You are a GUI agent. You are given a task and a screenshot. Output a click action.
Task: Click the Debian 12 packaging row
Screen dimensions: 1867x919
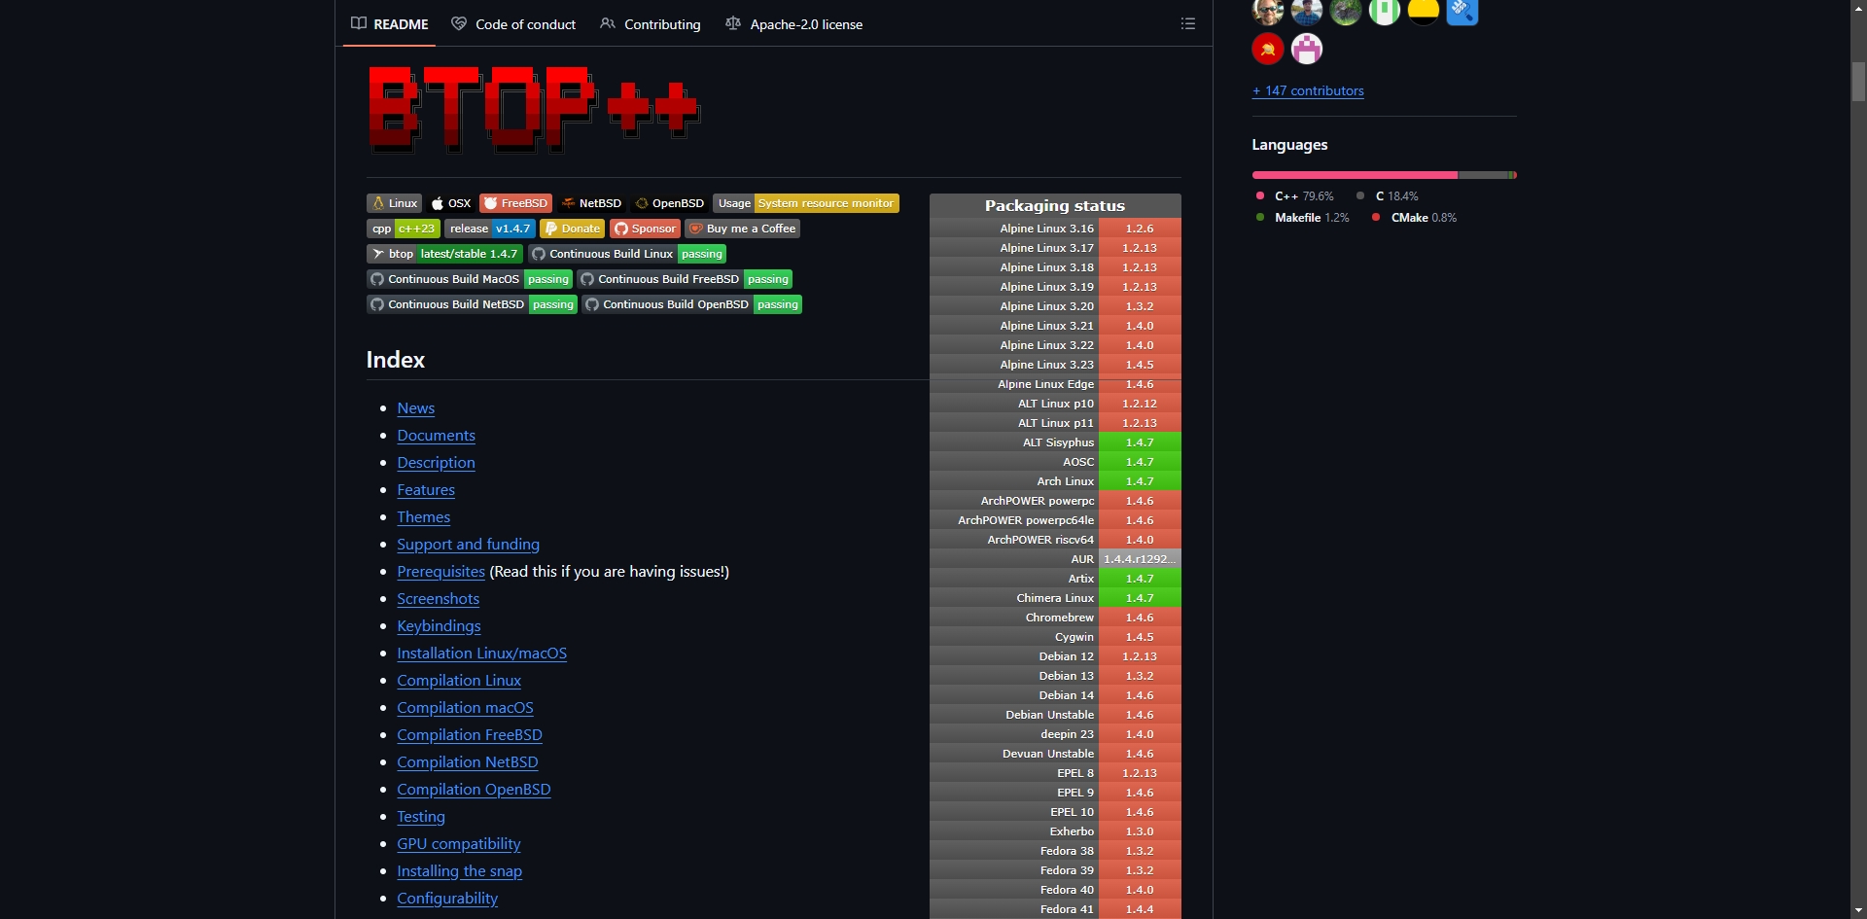tap(1055, 656)
